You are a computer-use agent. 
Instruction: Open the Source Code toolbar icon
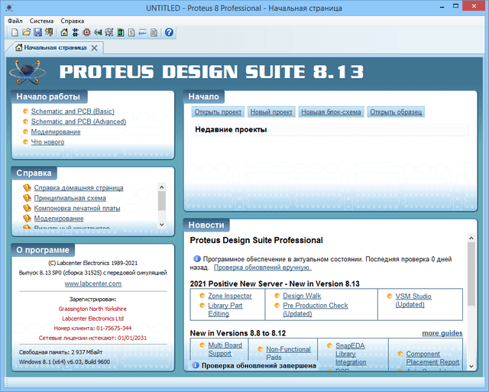pos(143,32)
